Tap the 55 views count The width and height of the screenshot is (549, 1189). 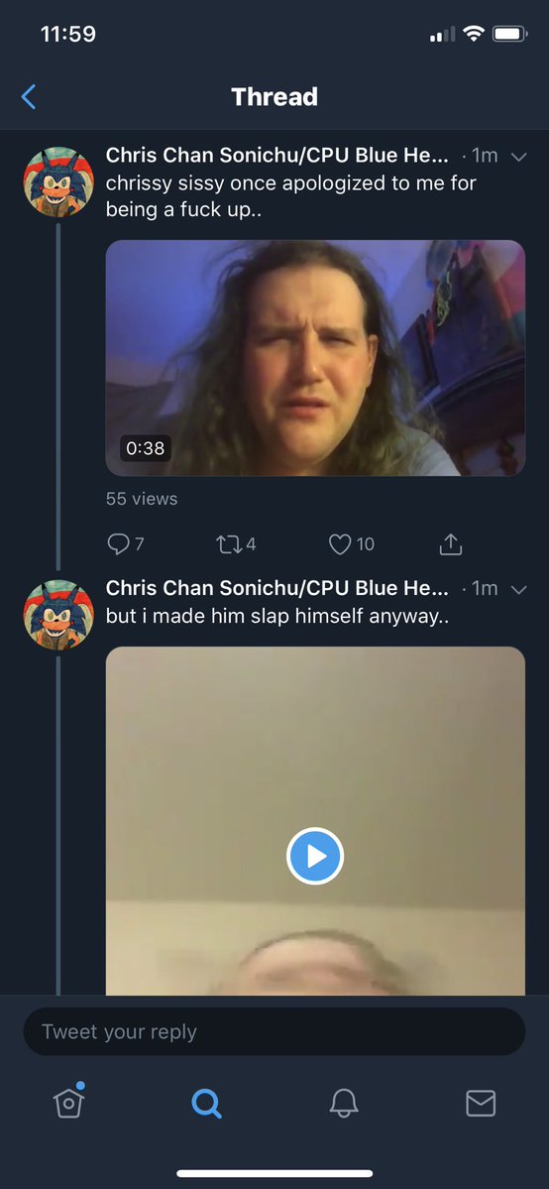[142, 499]
